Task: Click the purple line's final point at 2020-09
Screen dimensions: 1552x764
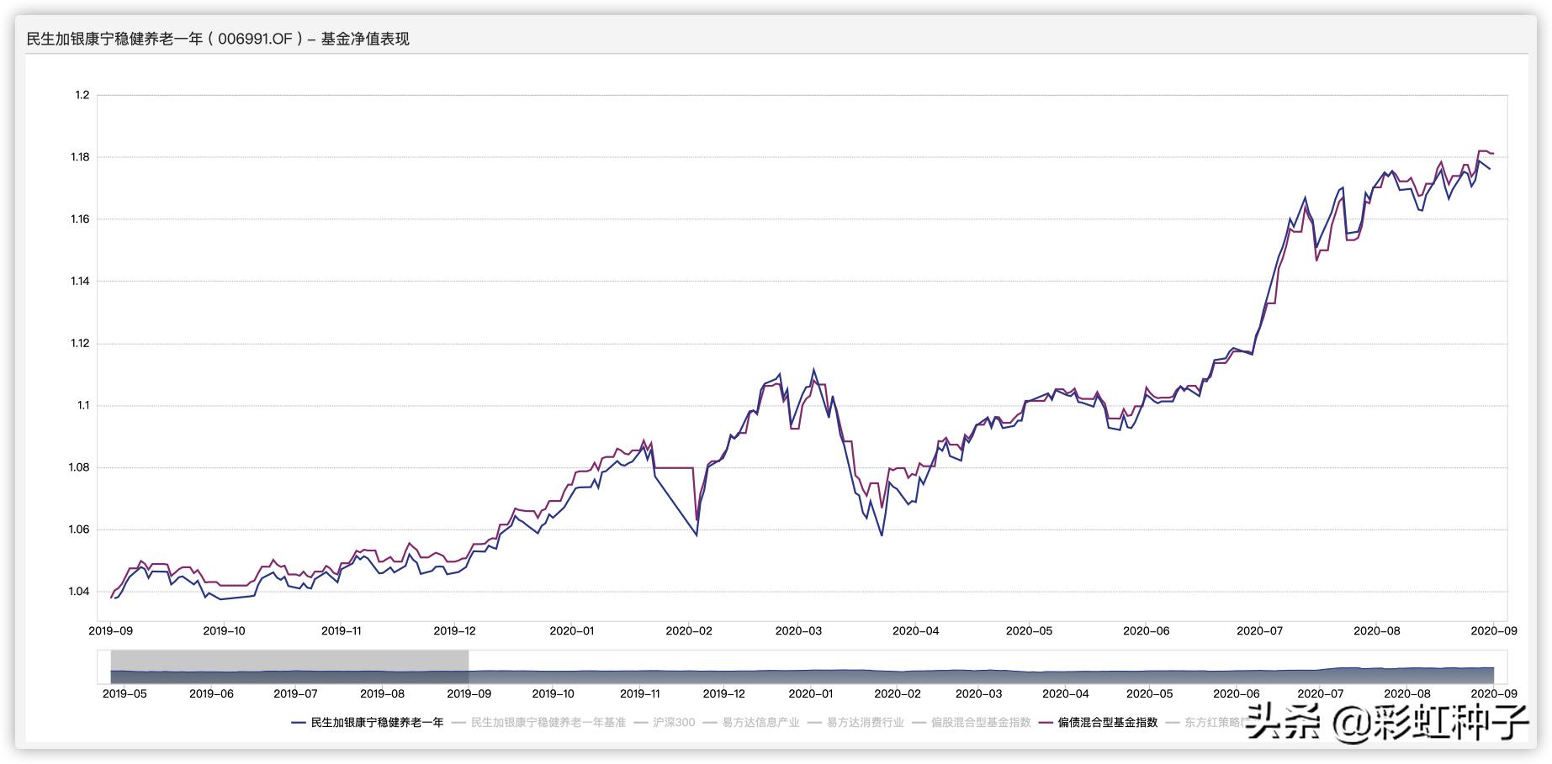Action: coord(1492,154)
